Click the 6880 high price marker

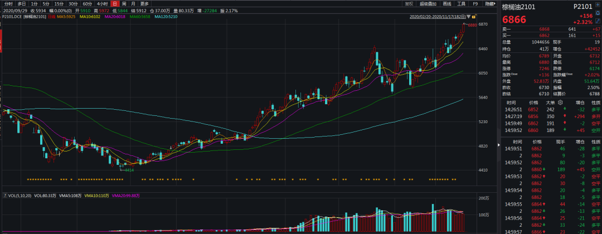(x=472, y=25)
